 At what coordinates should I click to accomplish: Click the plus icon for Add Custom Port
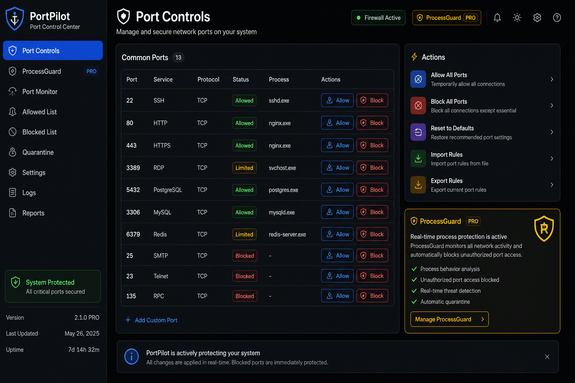tap(128, 320)
